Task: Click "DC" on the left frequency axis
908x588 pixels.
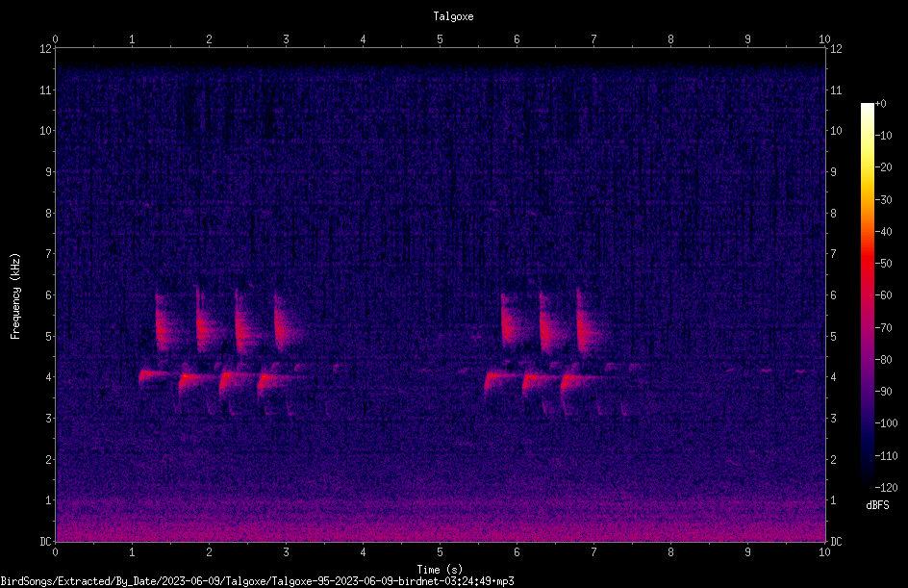Action: coord(46,542)
